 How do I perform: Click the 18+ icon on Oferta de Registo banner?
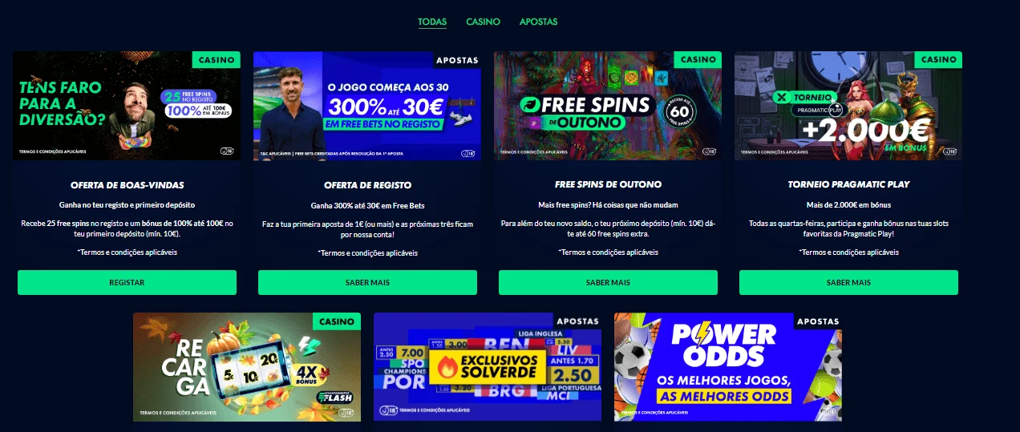point(467,153)
